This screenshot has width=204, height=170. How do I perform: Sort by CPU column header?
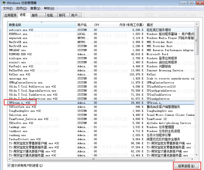97,25
